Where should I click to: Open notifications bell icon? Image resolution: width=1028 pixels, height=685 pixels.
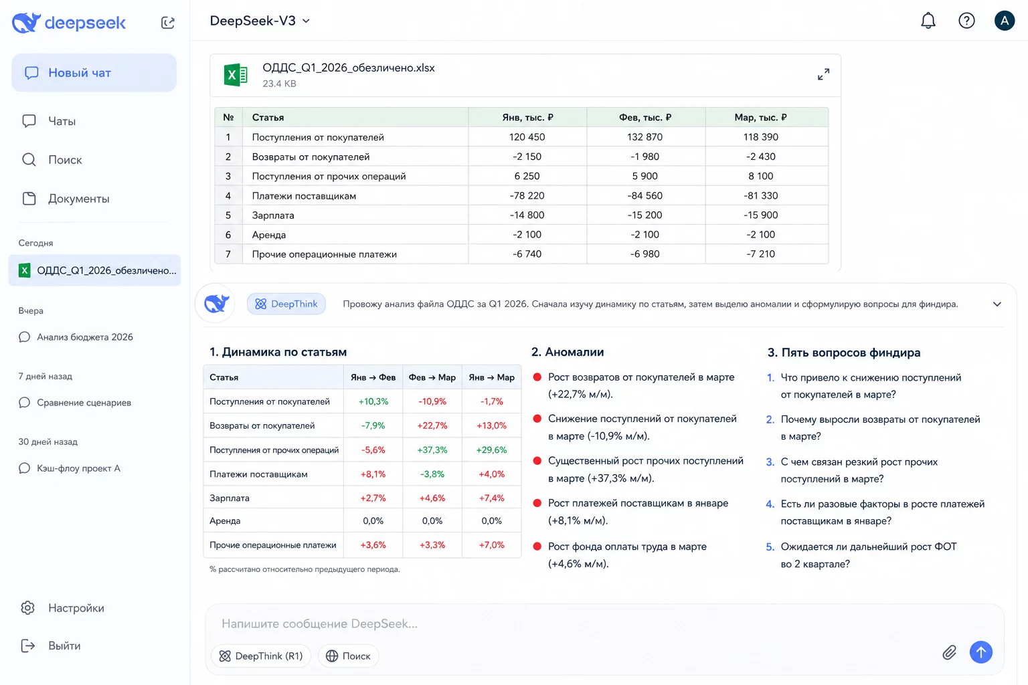[928, 21]
